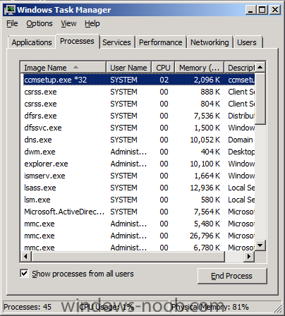Go to the Networking tab
Screen dimensions: 285x316
(x=210, y=42)
